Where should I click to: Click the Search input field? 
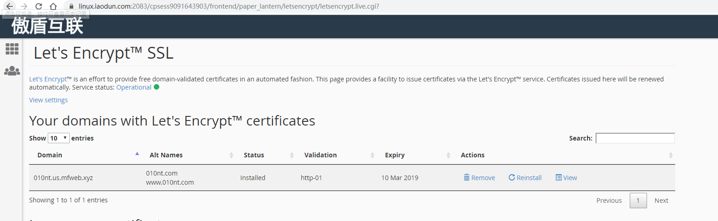[635, 138]
